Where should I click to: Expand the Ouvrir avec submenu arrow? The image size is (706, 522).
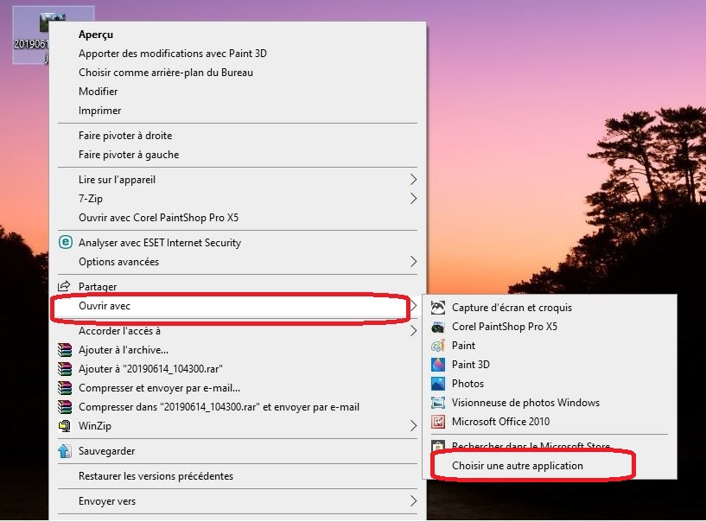tap(413, 306)
